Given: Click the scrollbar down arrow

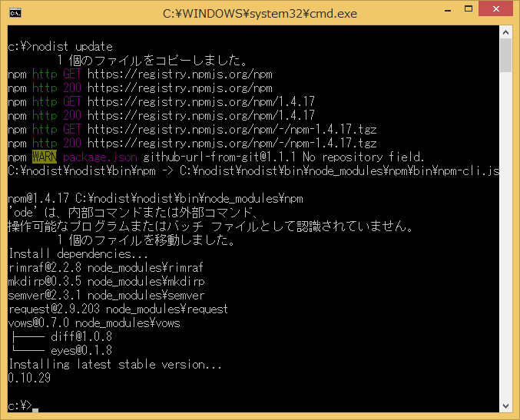Looking at the screenshot, I should (x=505, y=405).
